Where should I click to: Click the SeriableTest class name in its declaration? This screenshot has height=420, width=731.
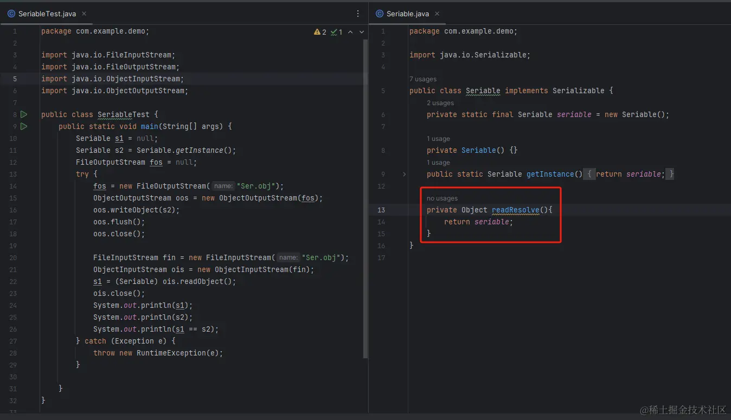click(124, 114)
